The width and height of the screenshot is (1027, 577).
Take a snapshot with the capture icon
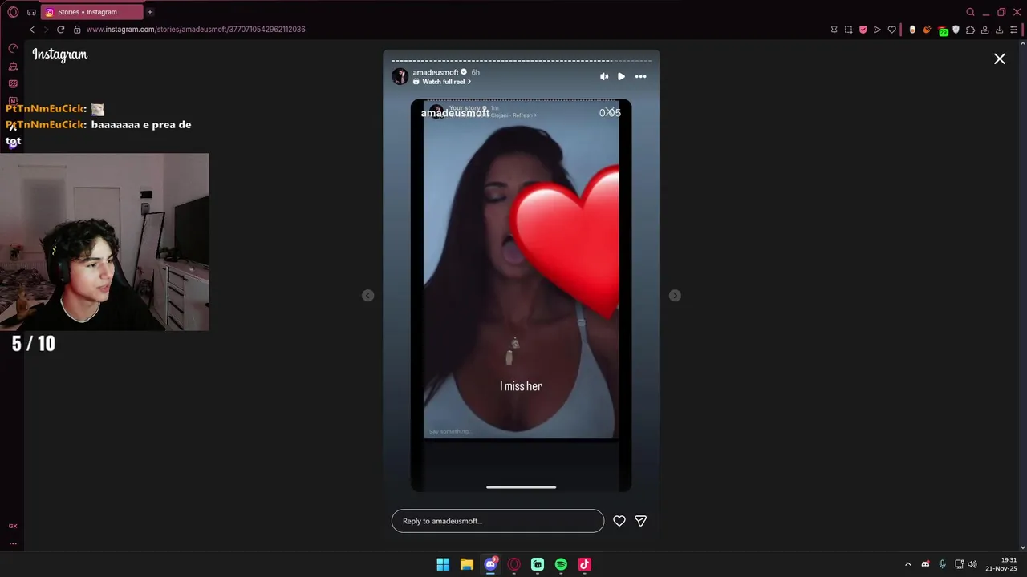(848, 30)
